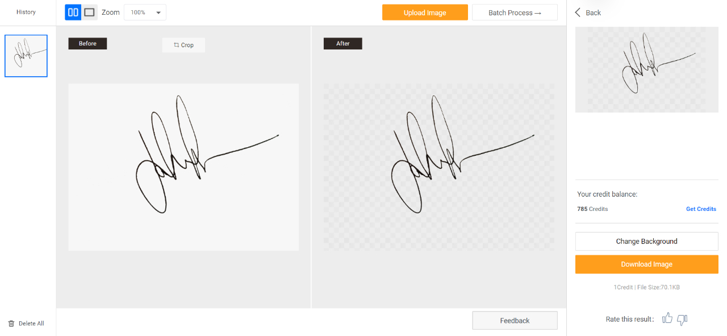The image size is (727, 336).
Task: Click the Before label tag
Action: tap(87, 44)
